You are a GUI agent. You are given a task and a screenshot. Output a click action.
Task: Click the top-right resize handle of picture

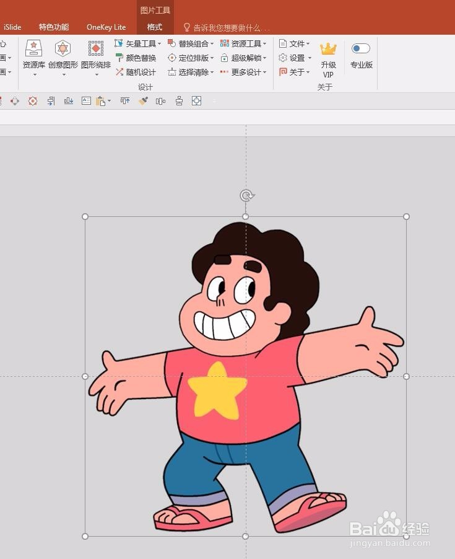(x=406, y=216)
